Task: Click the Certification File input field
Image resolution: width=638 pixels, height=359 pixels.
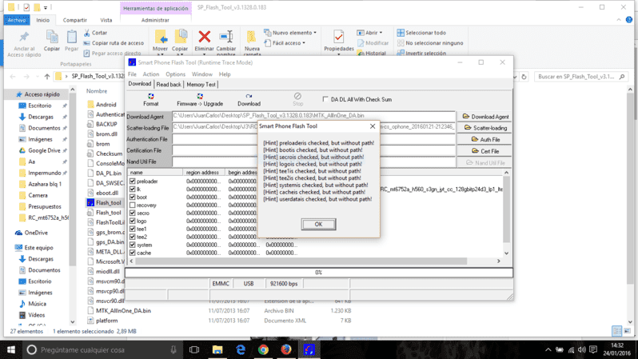Action: pyautogui.click(x=313, y=150)
